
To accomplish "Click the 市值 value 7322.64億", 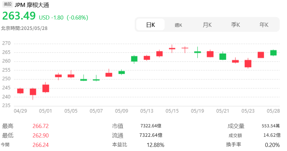I will [x=151, y=126].
